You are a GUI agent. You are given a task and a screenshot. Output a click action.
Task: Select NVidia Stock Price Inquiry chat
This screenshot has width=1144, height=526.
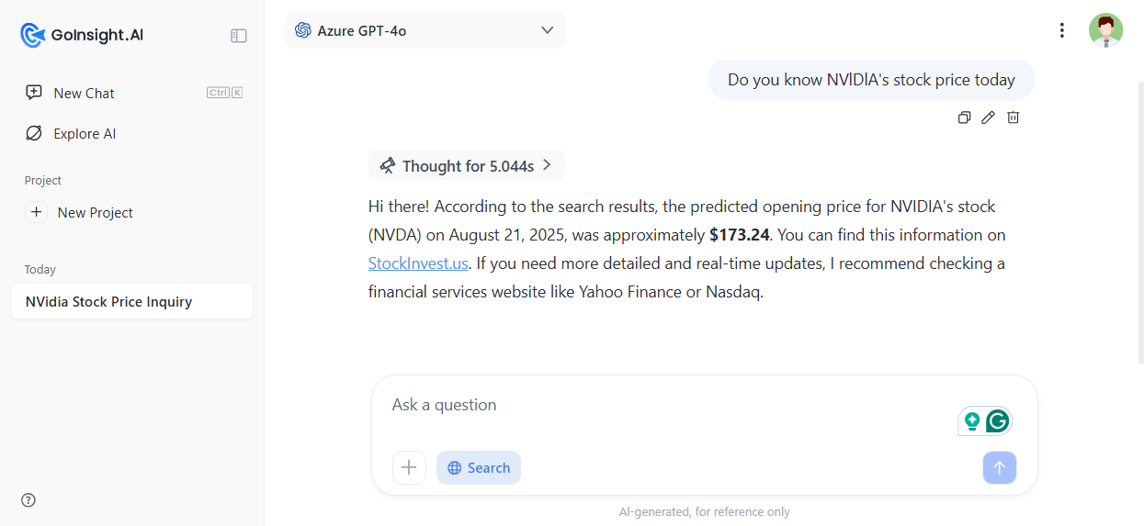[131, 301]
